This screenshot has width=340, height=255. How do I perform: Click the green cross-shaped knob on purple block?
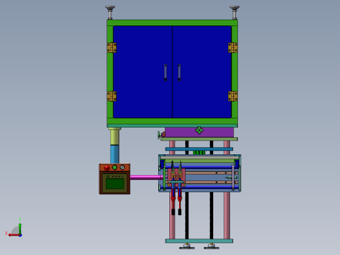click(x=199, y=130)
